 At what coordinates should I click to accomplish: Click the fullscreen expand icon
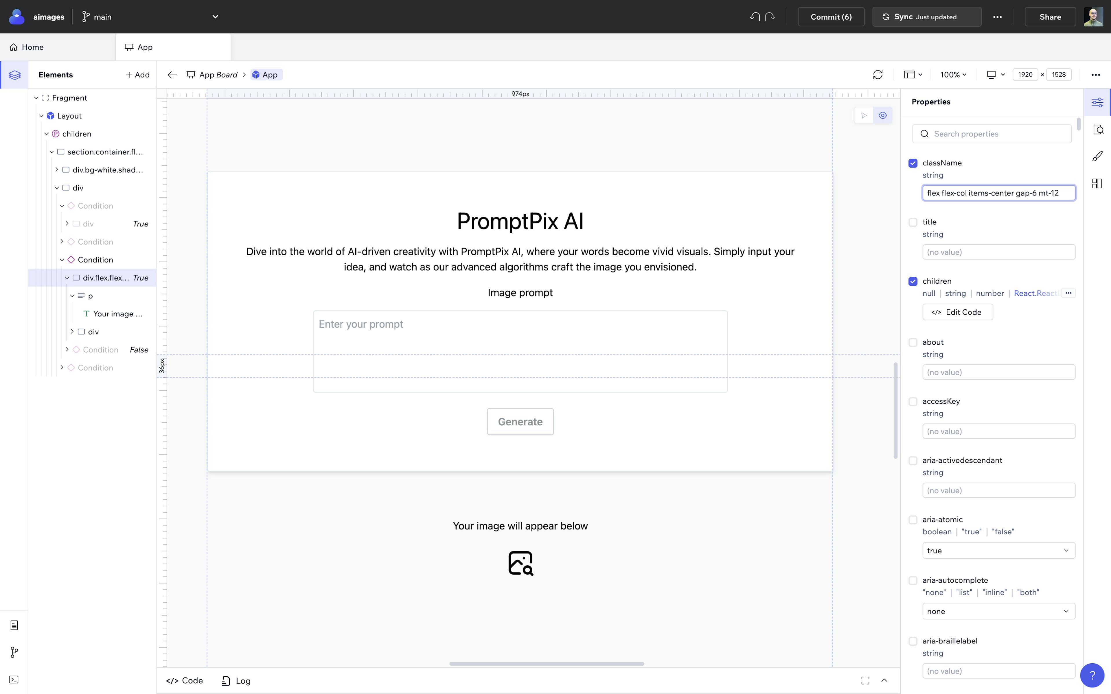coord(865,680)
